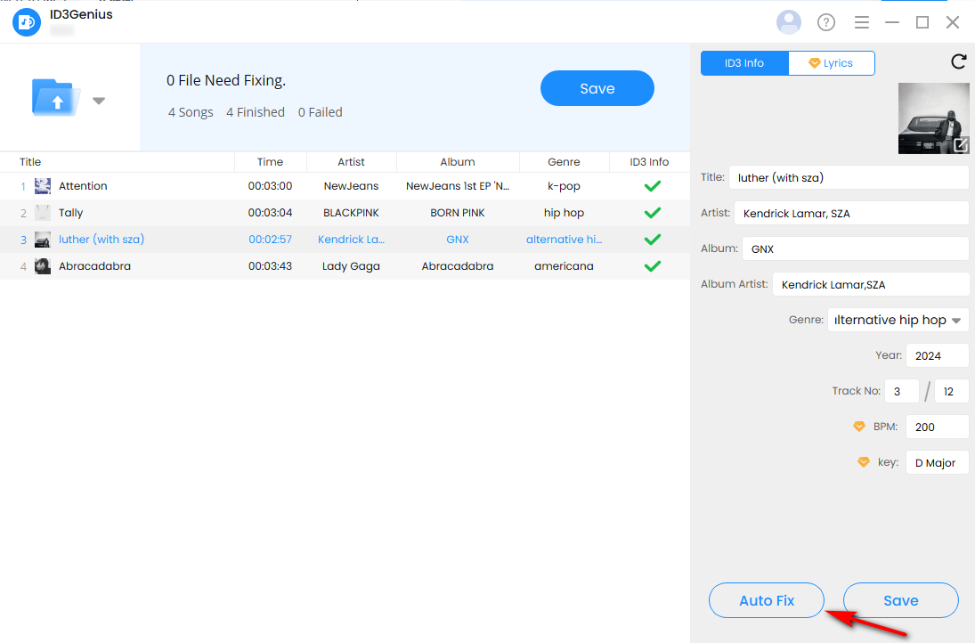Click the Album Artist input field
Viewport: 975px width, 643px height.
point(871,285)
